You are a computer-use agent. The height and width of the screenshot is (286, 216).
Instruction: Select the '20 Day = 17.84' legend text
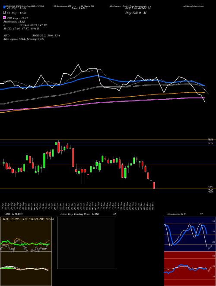tap(16, 8)
